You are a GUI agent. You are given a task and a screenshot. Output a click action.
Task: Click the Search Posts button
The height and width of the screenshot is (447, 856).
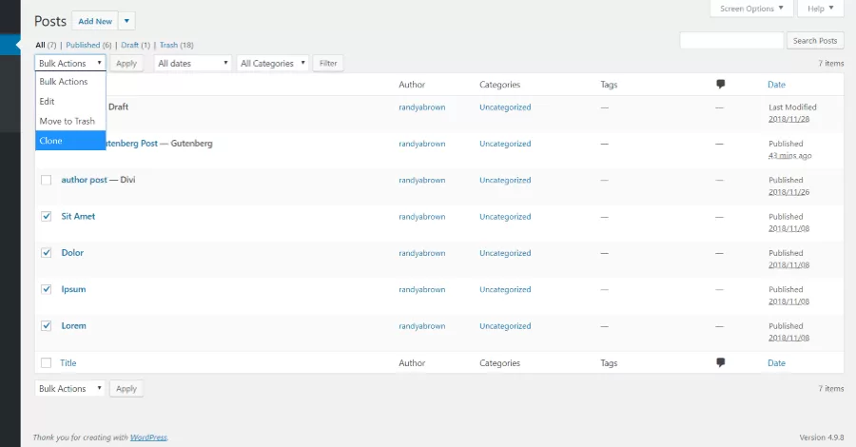pyautogui.click(x=815, y=40)
